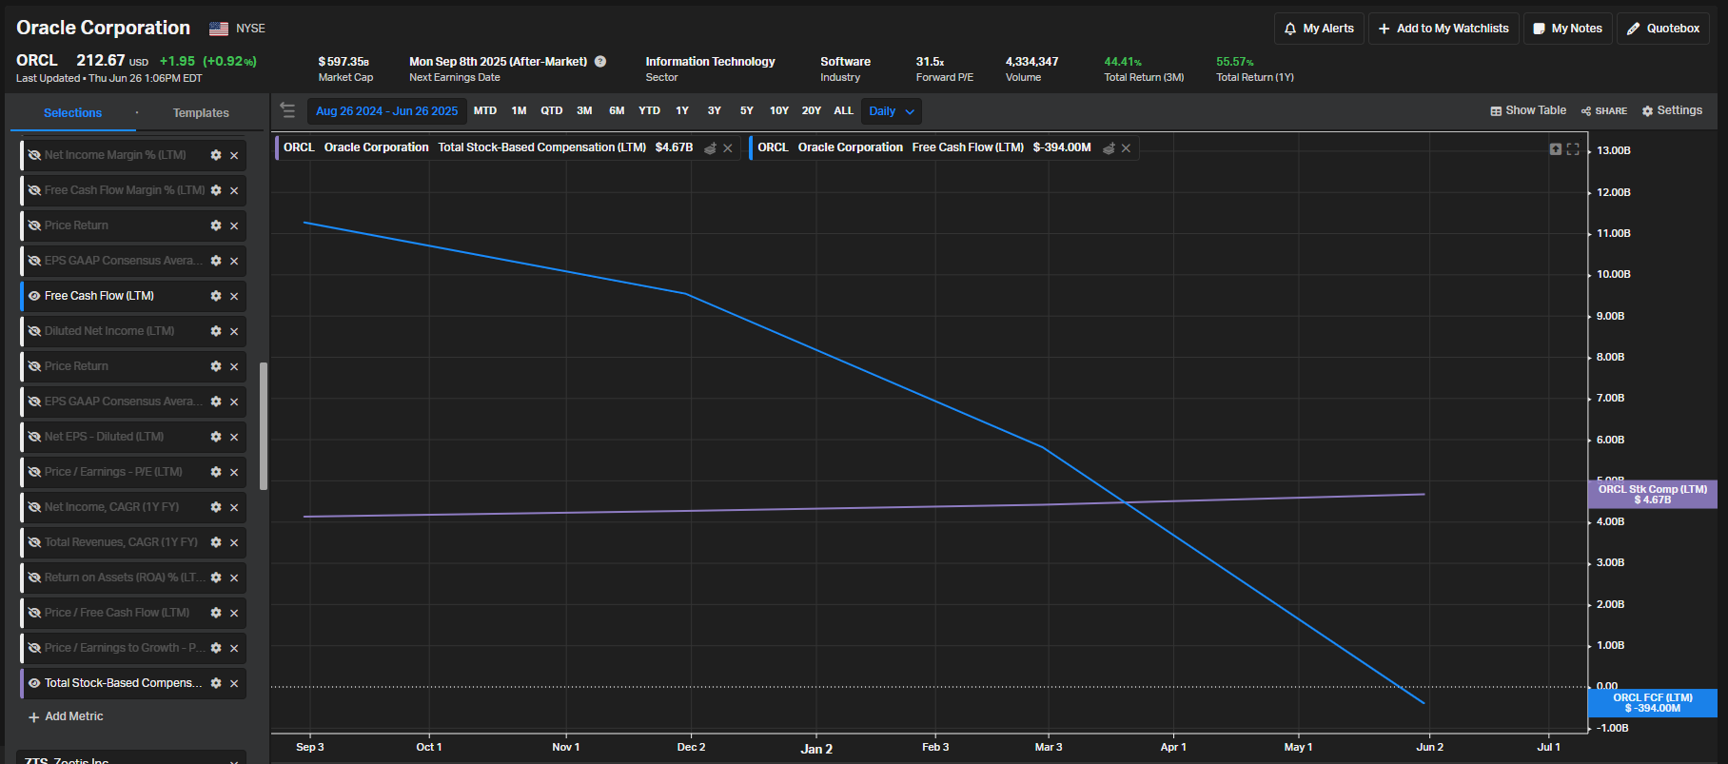The width and height of the screenshot is (1728, 764).
Task: Click Add to My Watchlists
Action: [1443, 29]
